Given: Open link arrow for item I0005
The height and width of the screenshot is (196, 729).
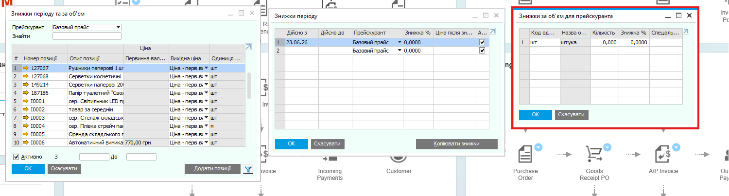Looking at the screenshot, I should (26, 134).
